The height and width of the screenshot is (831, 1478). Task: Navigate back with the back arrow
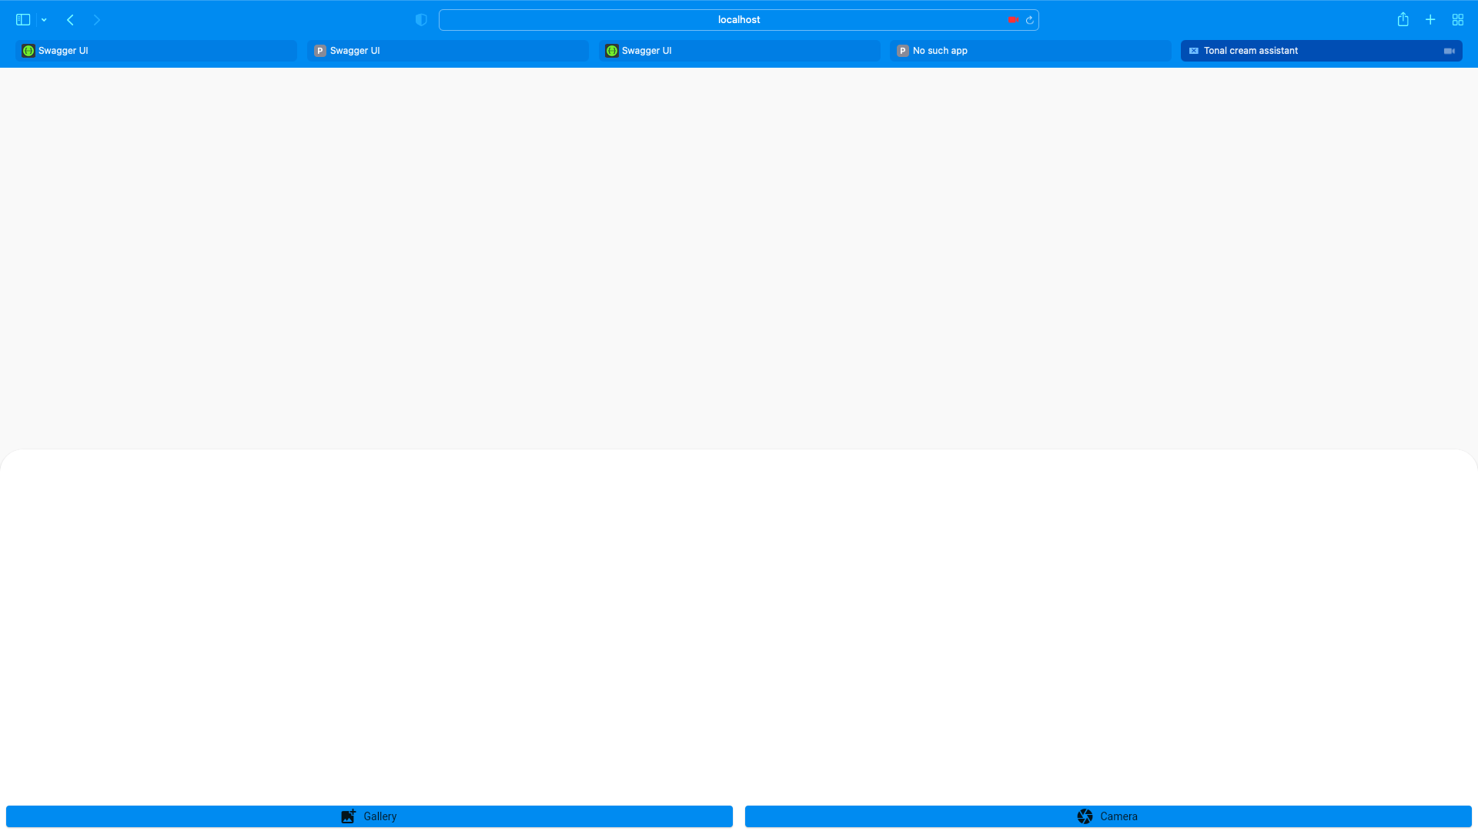coord(70,19)
